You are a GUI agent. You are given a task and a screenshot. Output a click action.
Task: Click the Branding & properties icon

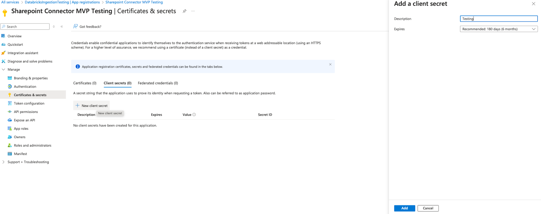click(x=10, y=78)
